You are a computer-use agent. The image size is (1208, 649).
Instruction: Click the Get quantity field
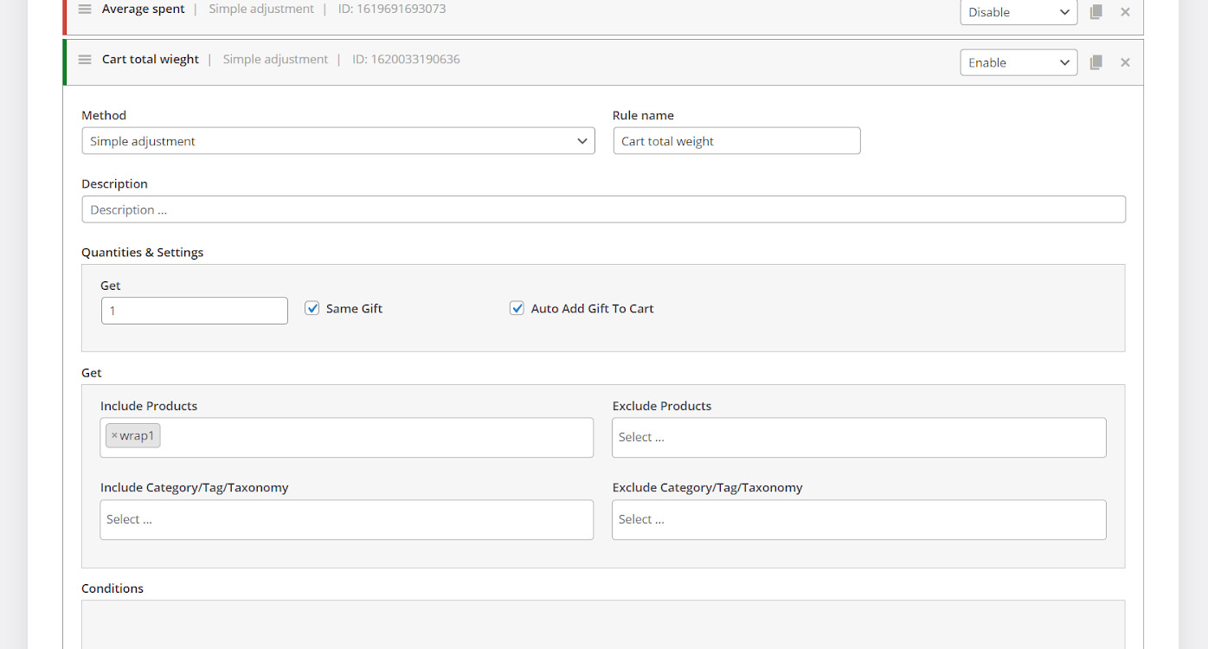(194, 311)
